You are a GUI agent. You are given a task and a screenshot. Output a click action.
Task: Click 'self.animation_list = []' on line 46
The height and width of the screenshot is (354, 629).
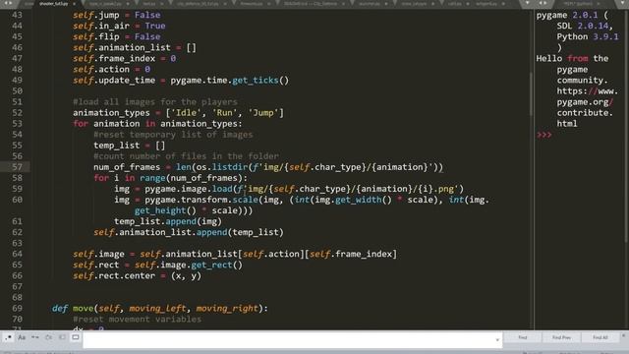[x=135, y=47]
